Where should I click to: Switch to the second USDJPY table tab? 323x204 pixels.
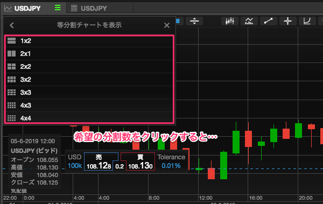(x=100, y=8)
